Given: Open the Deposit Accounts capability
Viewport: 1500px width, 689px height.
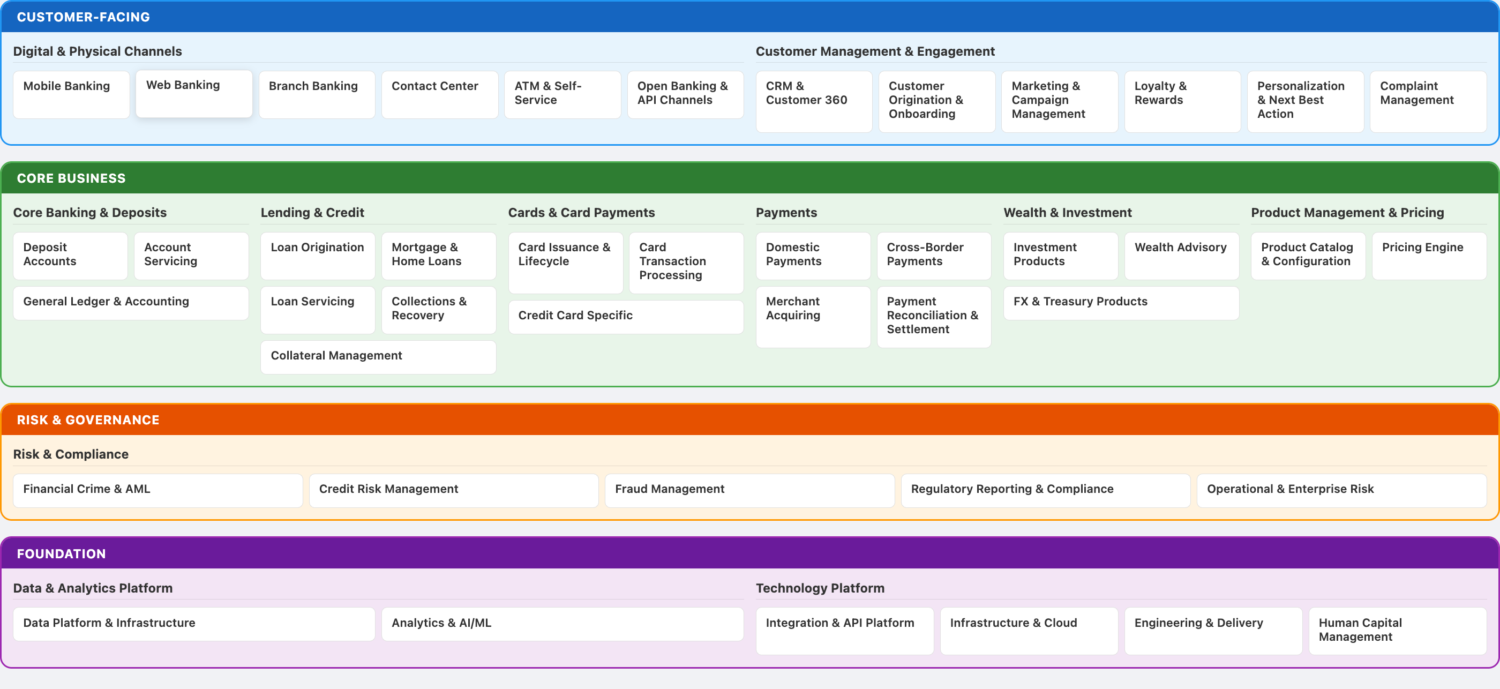Looking at the screenshot, I should [x=70, y=256].
